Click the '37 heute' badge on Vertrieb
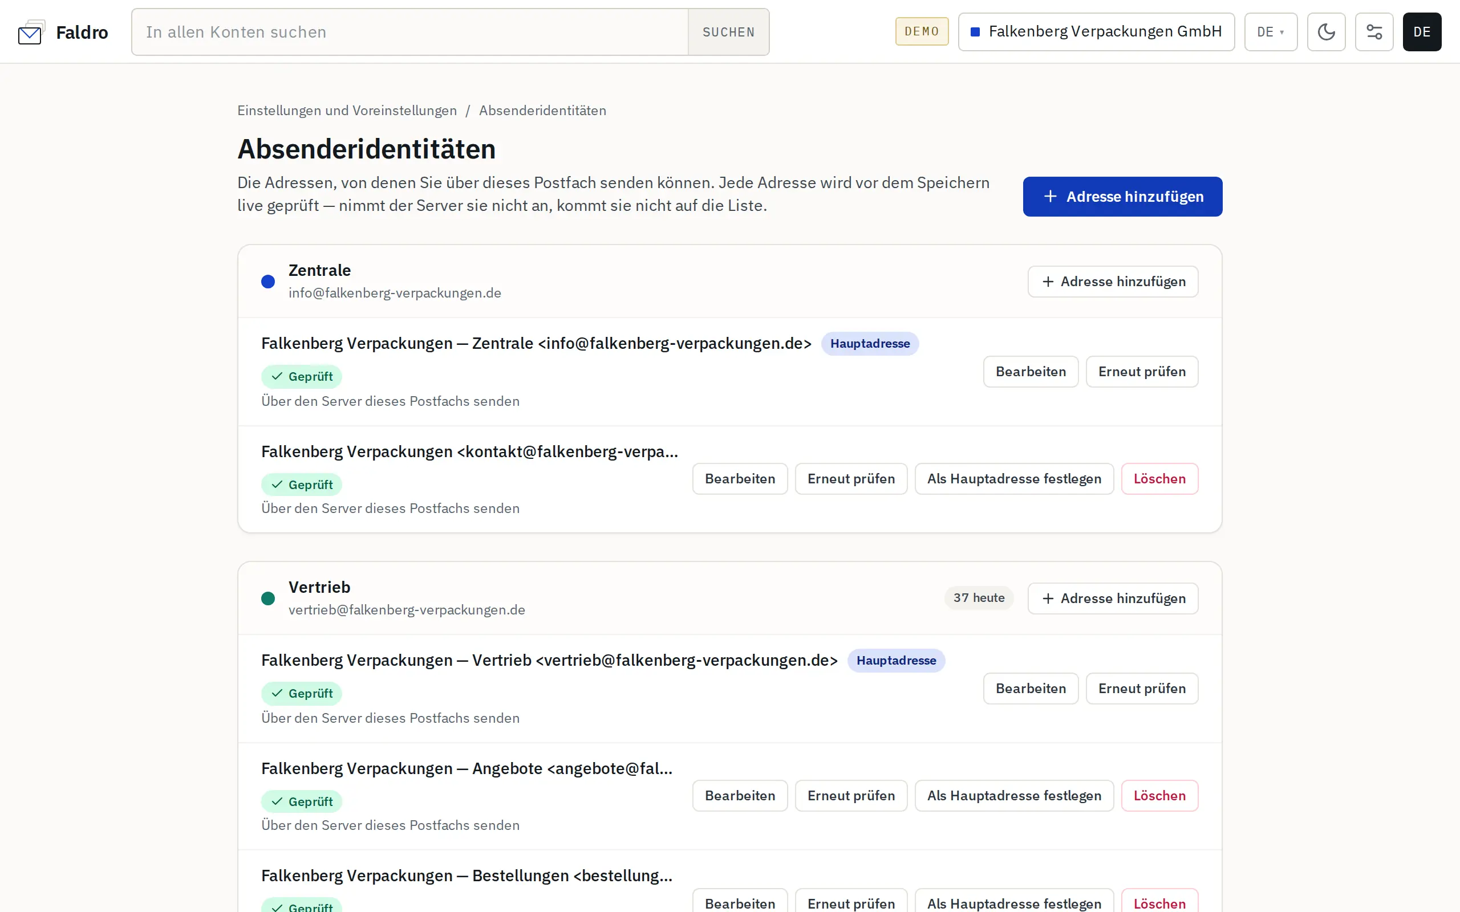This screenshot has width=1460, height=912. coord(979,598)
